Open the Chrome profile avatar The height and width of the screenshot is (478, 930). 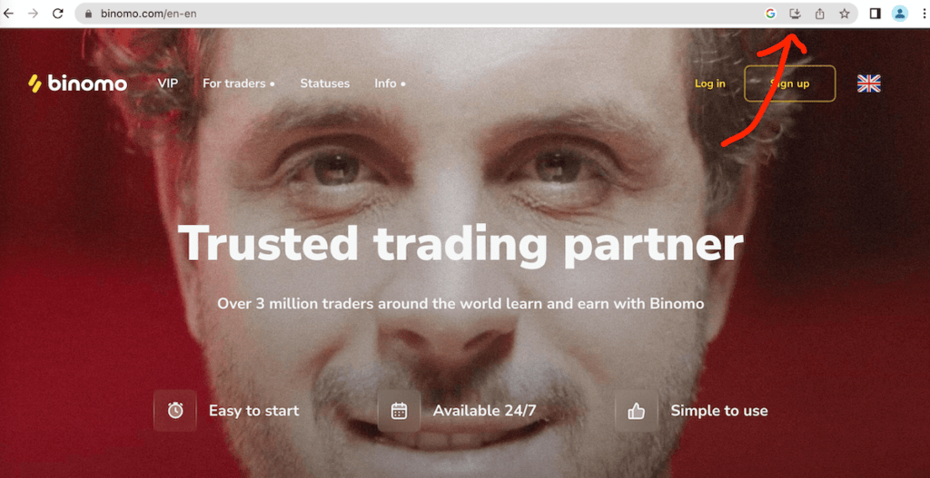pyautogui.click(x=900, y=14)
